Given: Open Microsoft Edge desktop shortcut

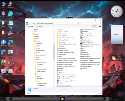Looking at the screenshot, I should pos(11,44).
